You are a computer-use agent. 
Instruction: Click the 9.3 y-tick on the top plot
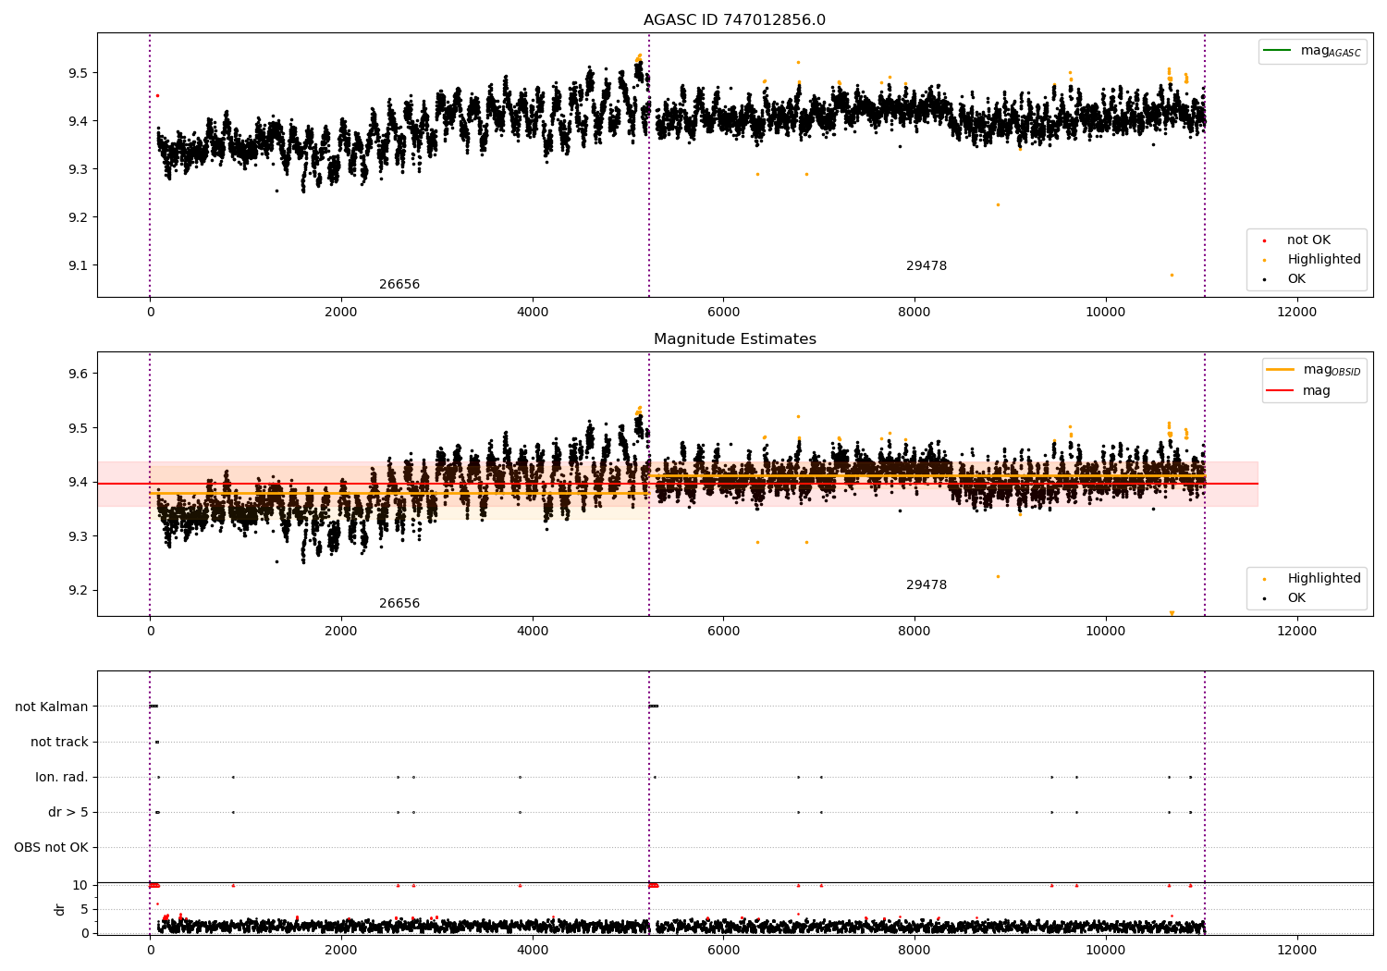tap(78, 169)
